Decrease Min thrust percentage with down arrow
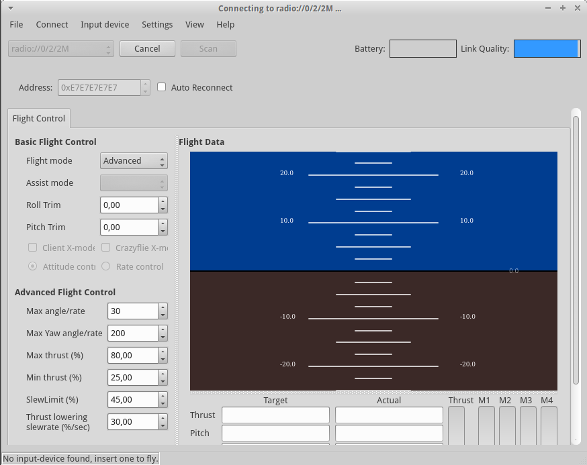 coord(163,382)
